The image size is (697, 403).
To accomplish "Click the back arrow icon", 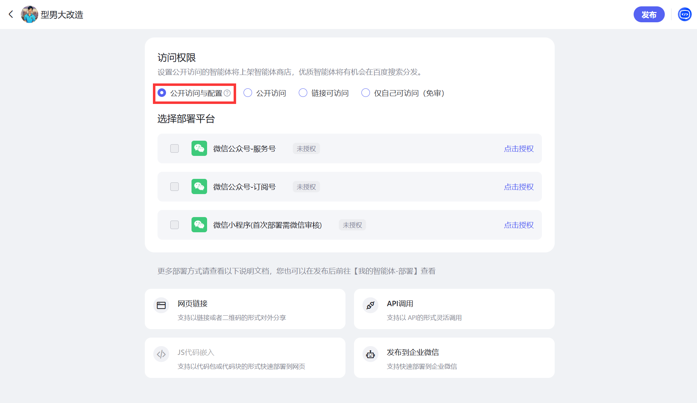I will tap(11, 14).
